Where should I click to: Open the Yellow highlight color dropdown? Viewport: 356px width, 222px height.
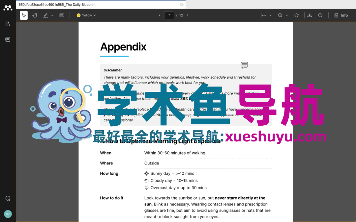tap(86, 15)
